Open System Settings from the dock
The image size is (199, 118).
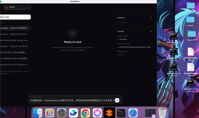[61, 112]
